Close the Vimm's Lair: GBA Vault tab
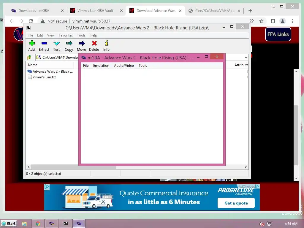The image size is (304, 228). [x=121, y=11]
